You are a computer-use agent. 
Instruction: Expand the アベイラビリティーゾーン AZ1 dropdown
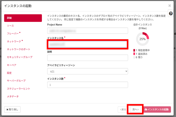tap(87, 71)
